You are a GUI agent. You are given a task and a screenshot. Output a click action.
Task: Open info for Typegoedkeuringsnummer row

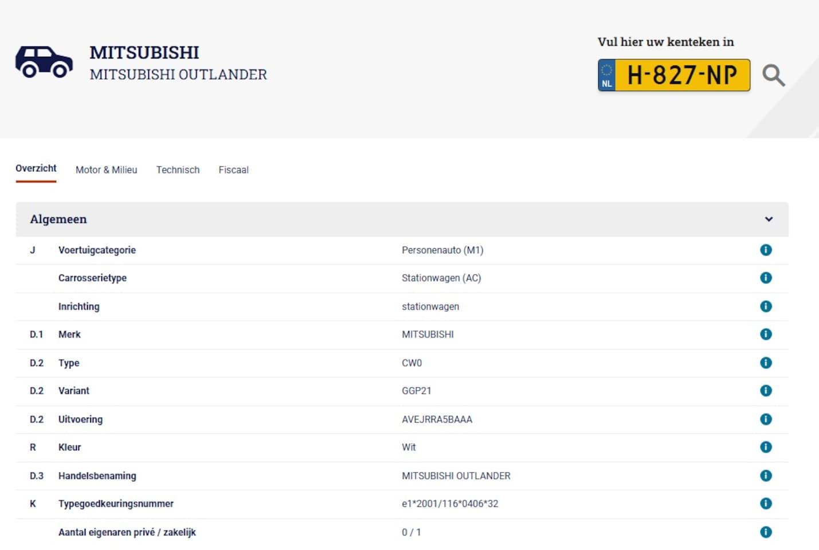click(766, 504)
